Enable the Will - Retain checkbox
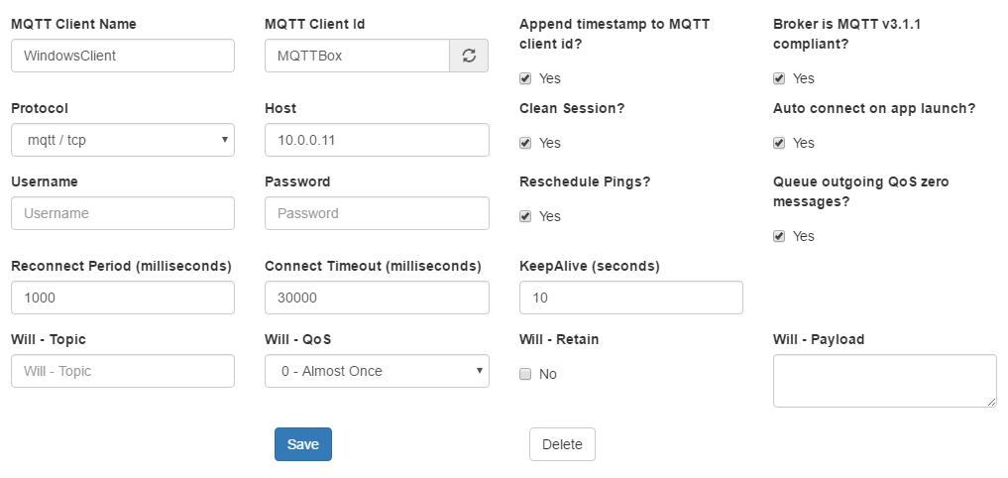This screenshot has width=1008, height=478. 525,374
